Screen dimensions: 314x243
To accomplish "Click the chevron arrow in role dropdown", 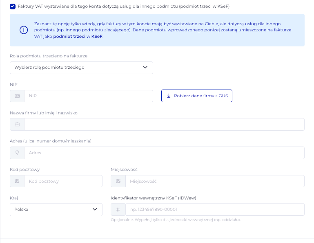I will tap(145, 68).
